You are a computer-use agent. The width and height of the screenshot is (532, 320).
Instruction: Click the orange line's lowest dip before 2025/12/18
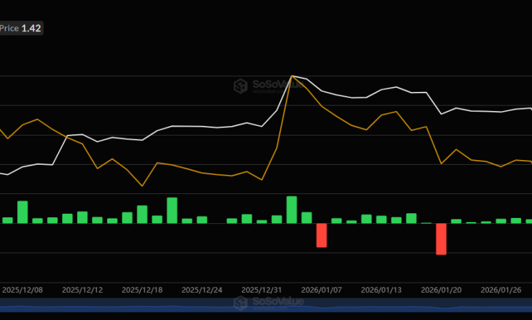(x=142, y=186)
